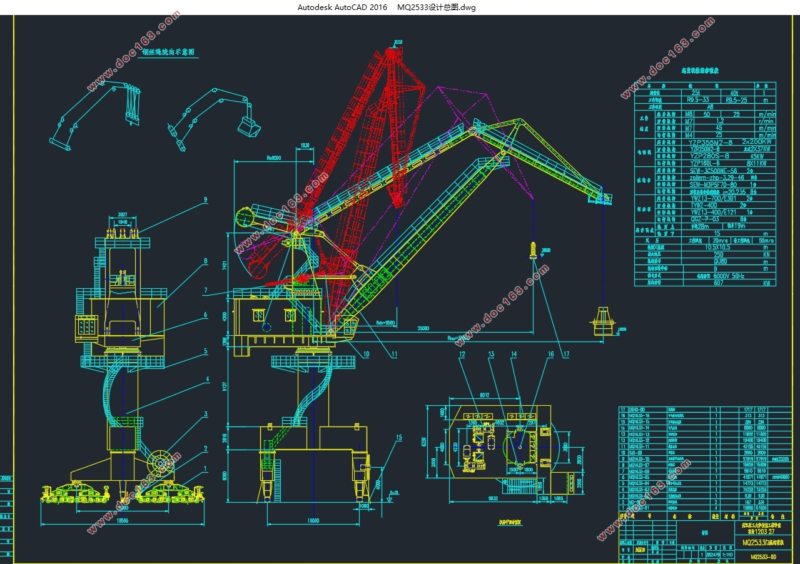Select the MQ1633-15 part code
800x564 pixels.
coord(639,421)
